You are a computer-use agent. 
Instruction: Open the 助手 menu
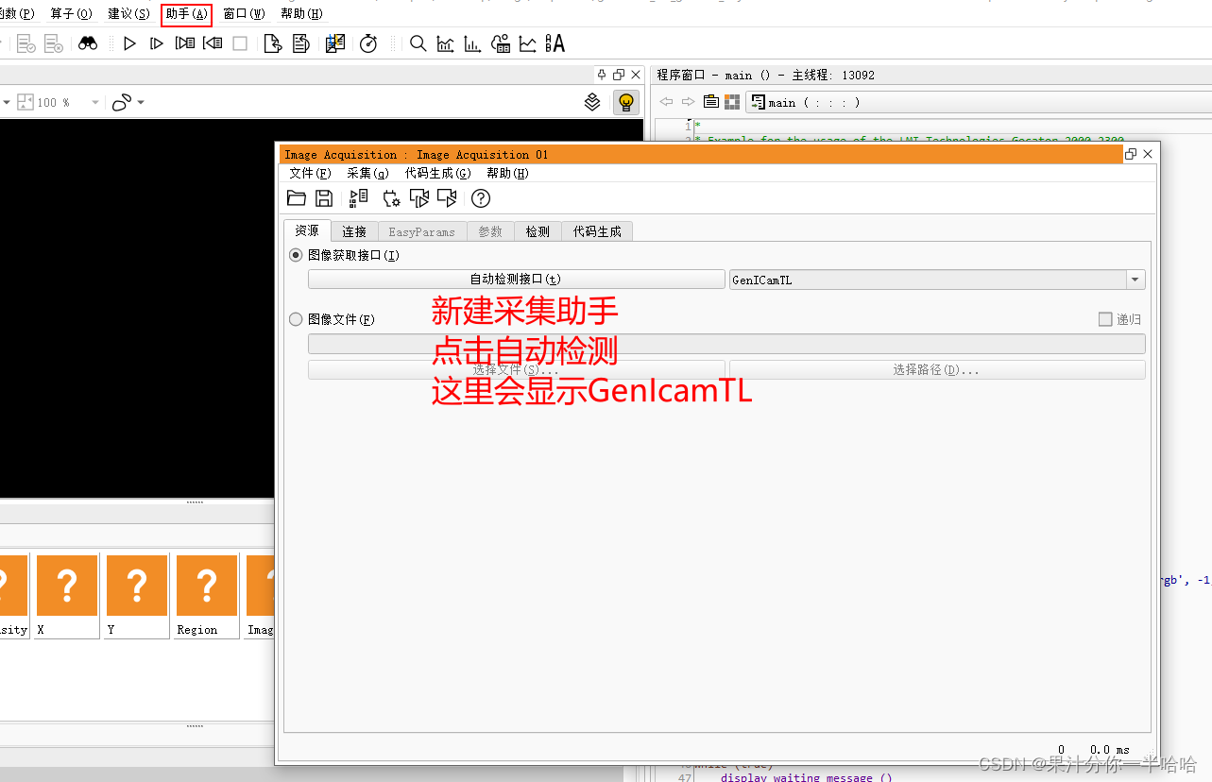coord(186,13)
